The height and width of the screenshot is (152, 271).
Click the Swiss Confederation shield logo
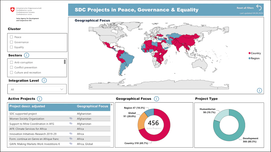tap(12, 10)
